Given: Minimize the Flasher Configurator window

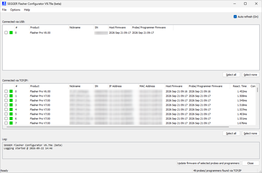Looking at the screenshot, I should 234,4.
